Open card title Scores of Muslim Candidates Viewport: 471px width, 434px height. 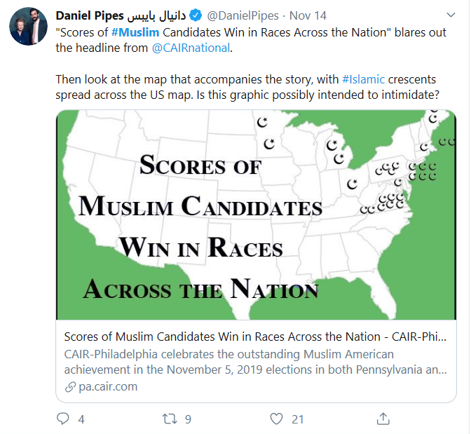(252, 336)
